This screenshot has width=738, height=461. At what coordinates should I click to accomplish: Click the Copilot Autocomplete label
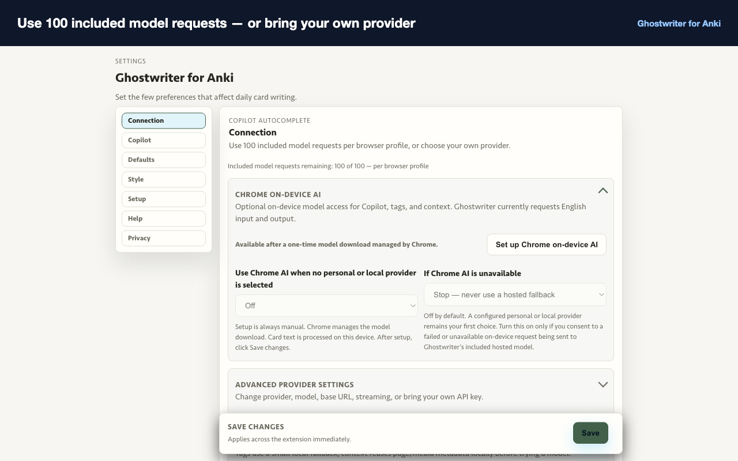pyautogui.click(x=269, y=120)
